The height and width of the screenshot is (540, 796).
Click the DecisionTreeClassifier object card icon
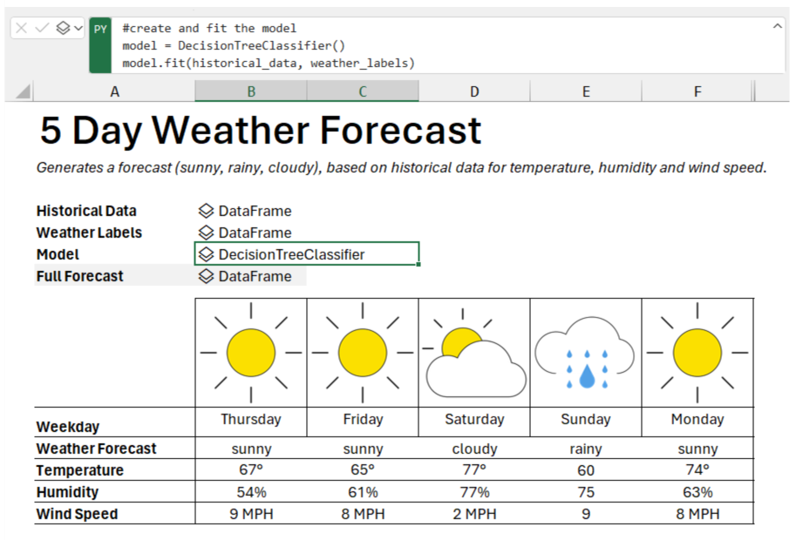(x=206, y=254)
